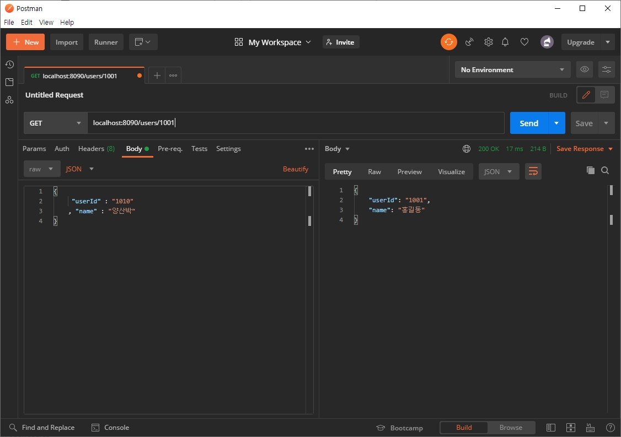
Task: Open the Help menu
Action: pyautogui.click(x=67, y=22)
